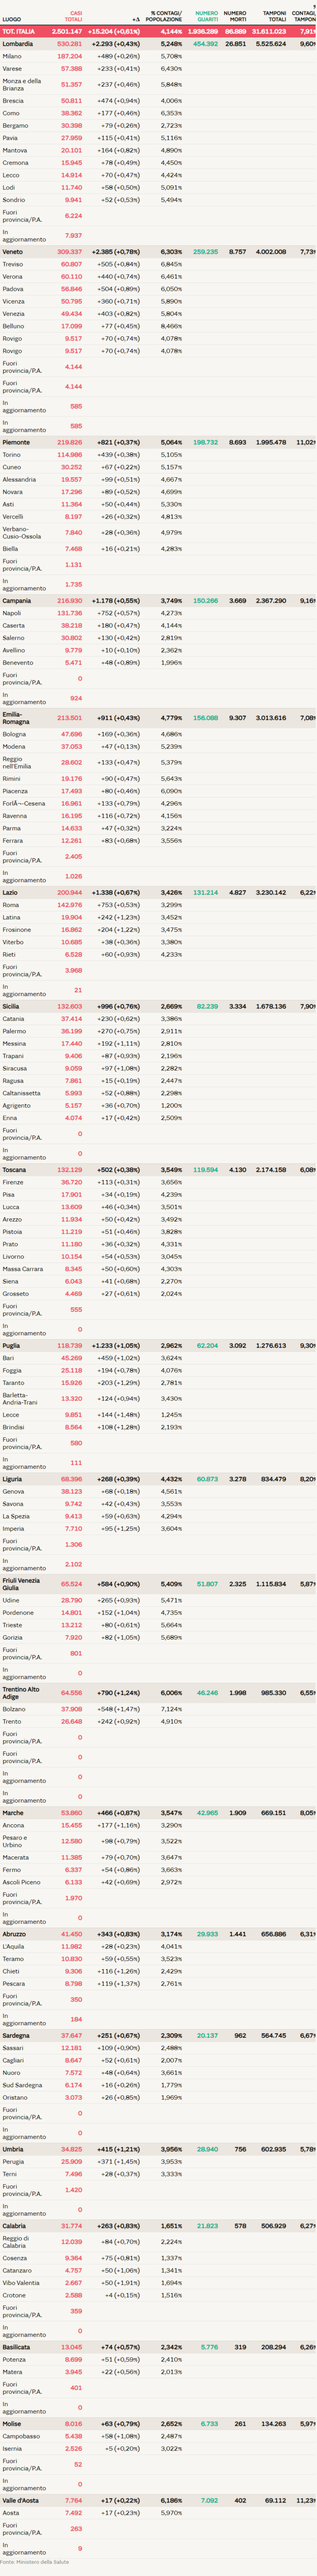
Task: Select the Emilia-Romagna region row
Action: [158, 718]
